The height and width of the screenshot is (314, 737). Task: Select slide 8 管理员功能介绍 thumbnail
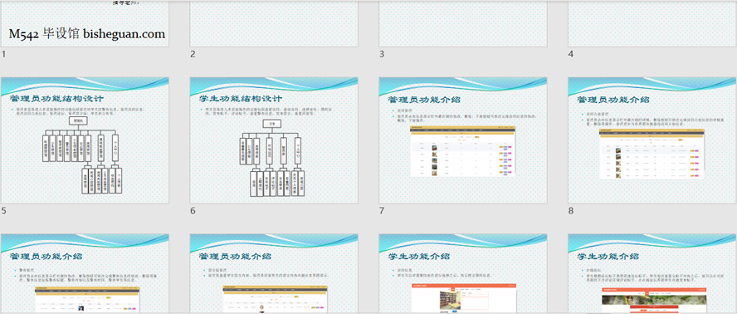click(652, 140)
